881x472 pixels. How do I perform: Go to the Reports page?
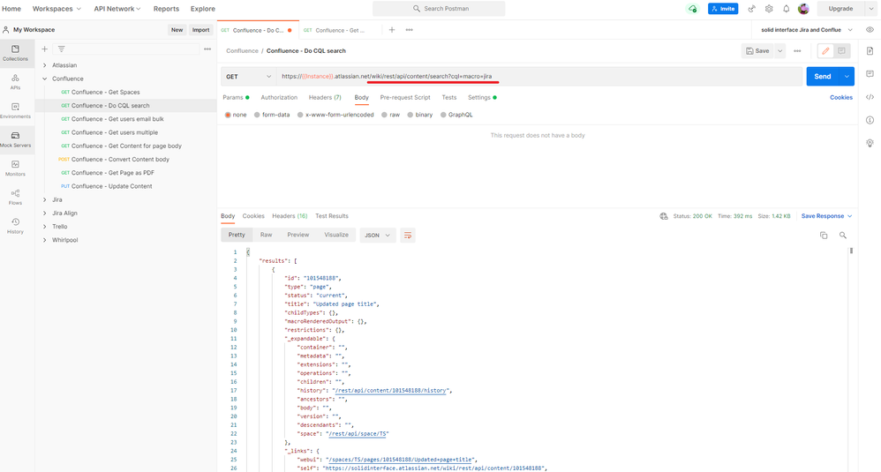[x=166, y=9]
